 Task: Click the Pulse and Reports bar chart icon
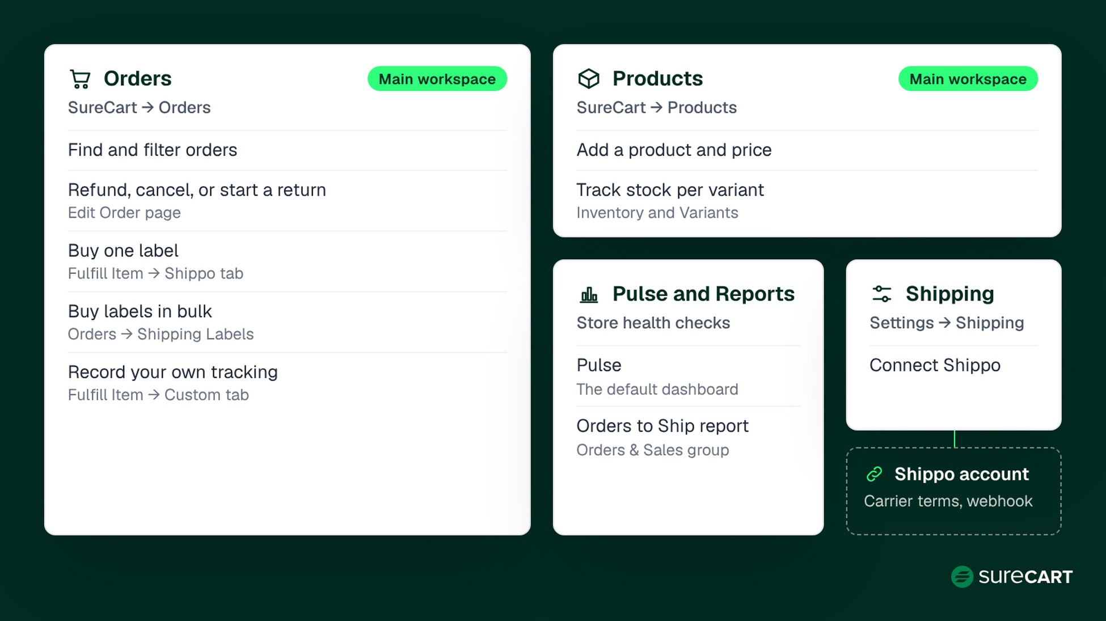589,294
